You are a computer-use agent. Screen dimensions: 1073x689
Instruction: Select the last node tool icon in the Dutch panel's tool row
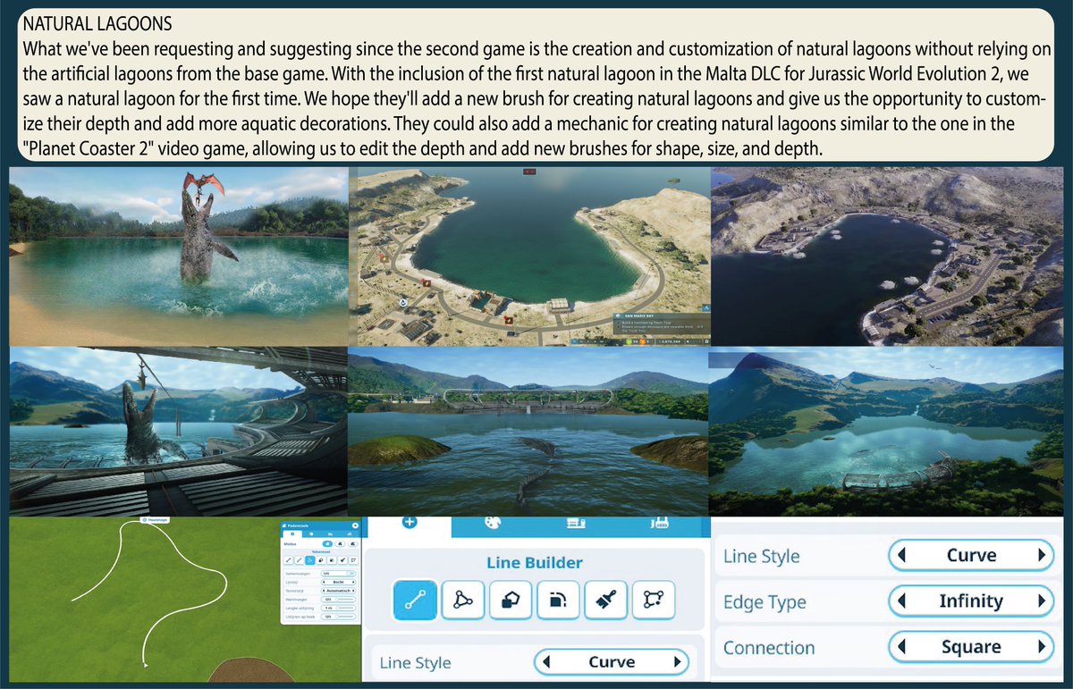pos(353,560)
